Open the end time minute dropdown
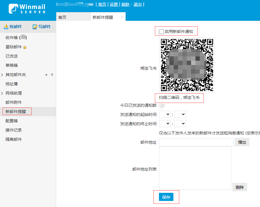 click(x=180, y=124)
